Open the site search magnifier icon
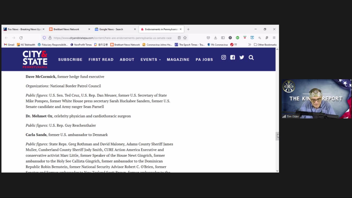This screenshot has height=198, width=352. 251,57
